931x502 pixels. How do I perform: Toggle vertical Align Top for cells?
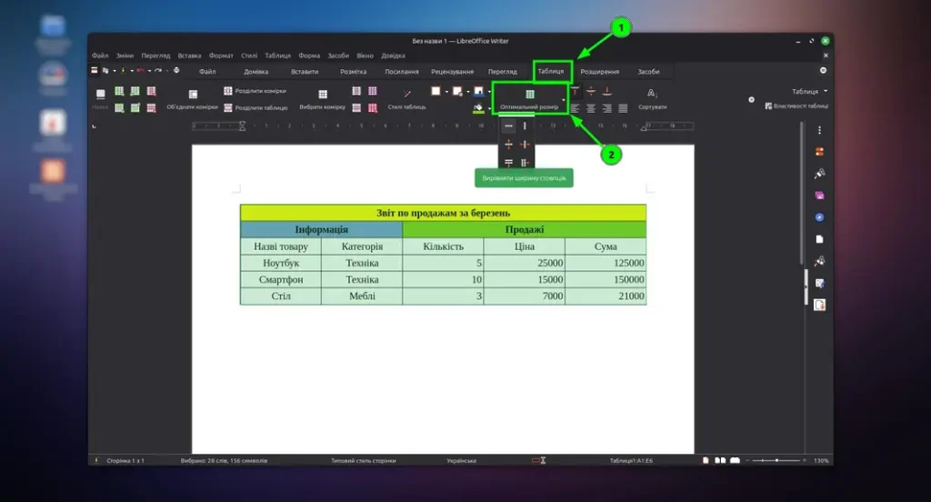pyautogui.click(x=575, y=91)
